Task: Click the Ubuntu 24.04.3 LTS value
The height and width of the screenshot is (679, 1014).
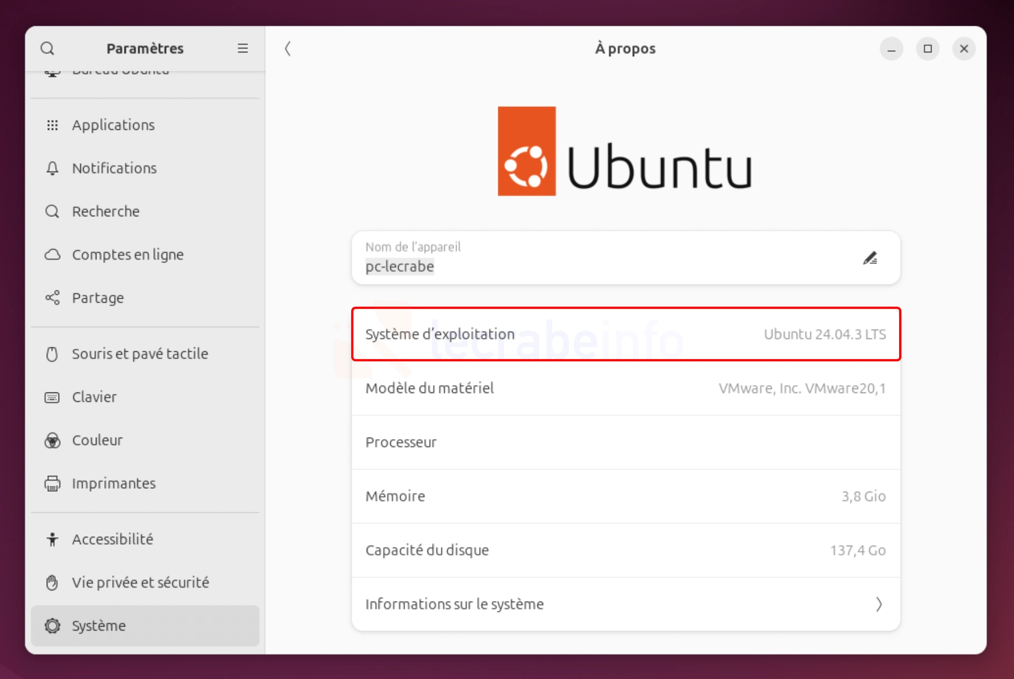Action: [824, 334]
